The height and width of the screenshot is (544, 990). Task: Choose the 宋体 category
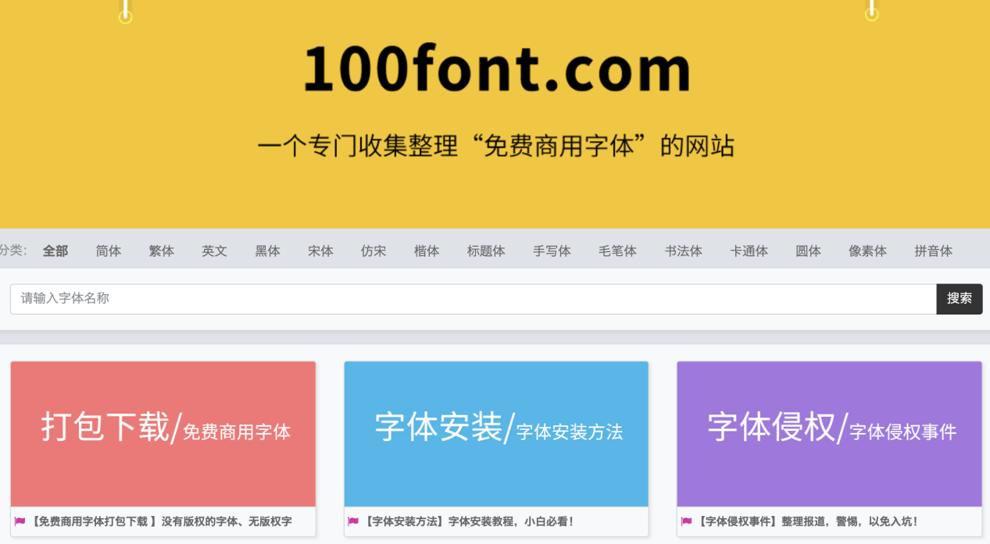(320, 251)
